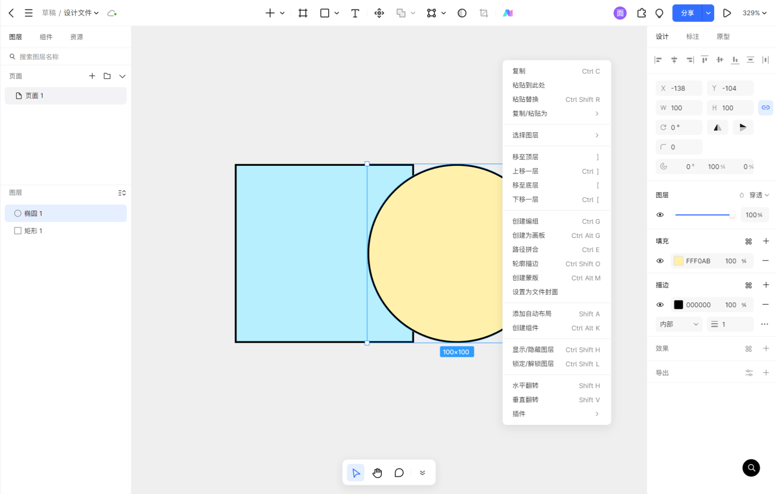Select the Text tool
The width and height of the screenshot is (777, 494).
pyautogui.click(x=355, y=13)
